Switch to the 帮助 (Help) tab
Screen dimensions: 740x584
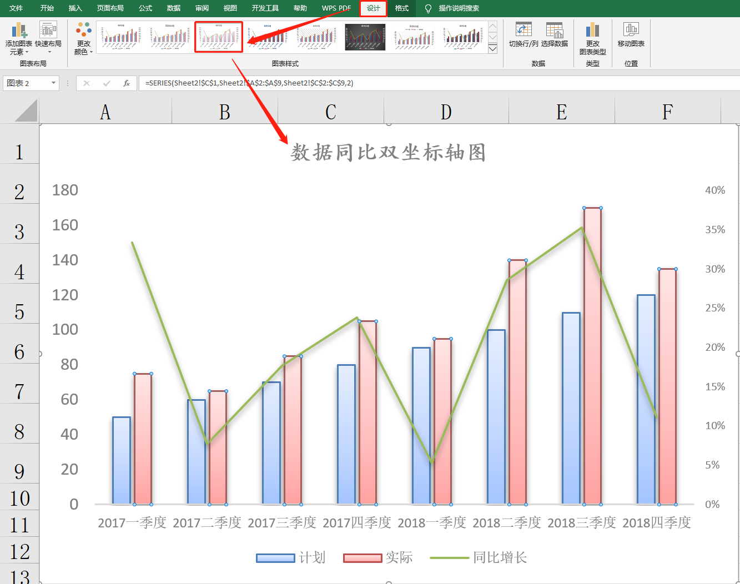(300, 8)
